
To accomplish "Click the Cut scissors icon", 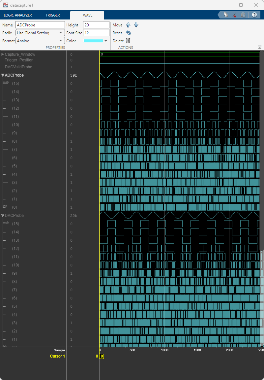I will coord(234,15).
